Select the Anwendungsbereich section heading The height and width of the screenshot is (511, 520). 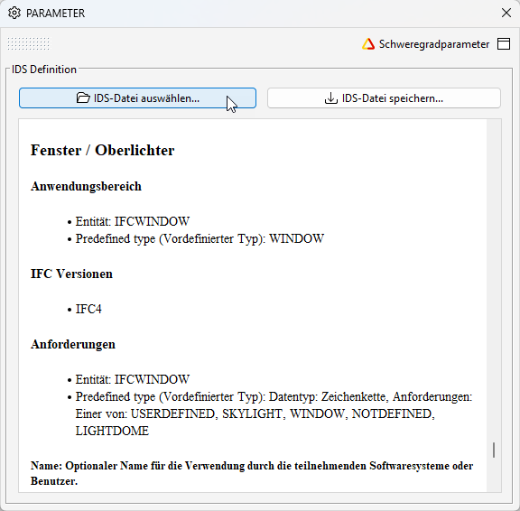pos(86,186)
